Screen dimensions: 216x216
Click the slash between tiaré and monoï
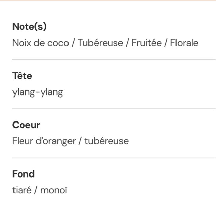[x=36, y=190]
